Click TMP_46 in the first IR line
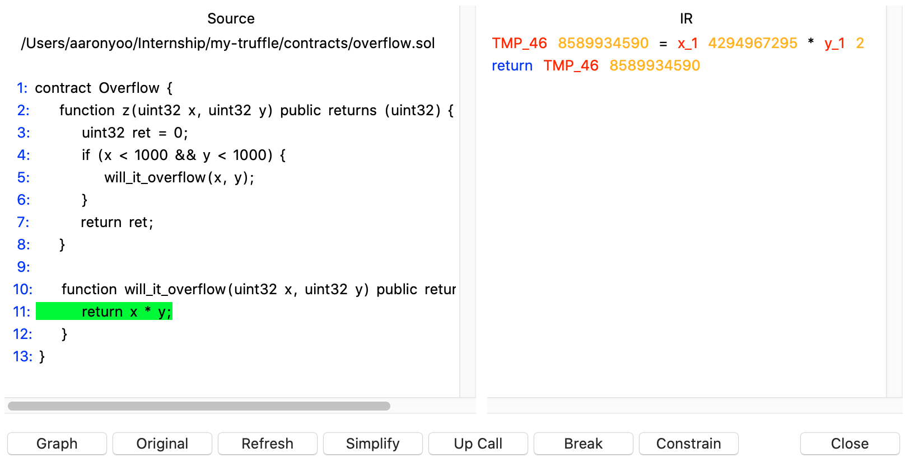 click(519, 43)
